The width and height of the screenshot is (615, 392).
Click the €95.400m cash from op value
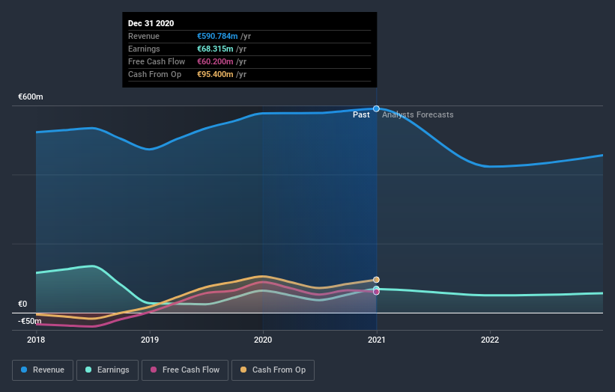click(x=215, y=74)
